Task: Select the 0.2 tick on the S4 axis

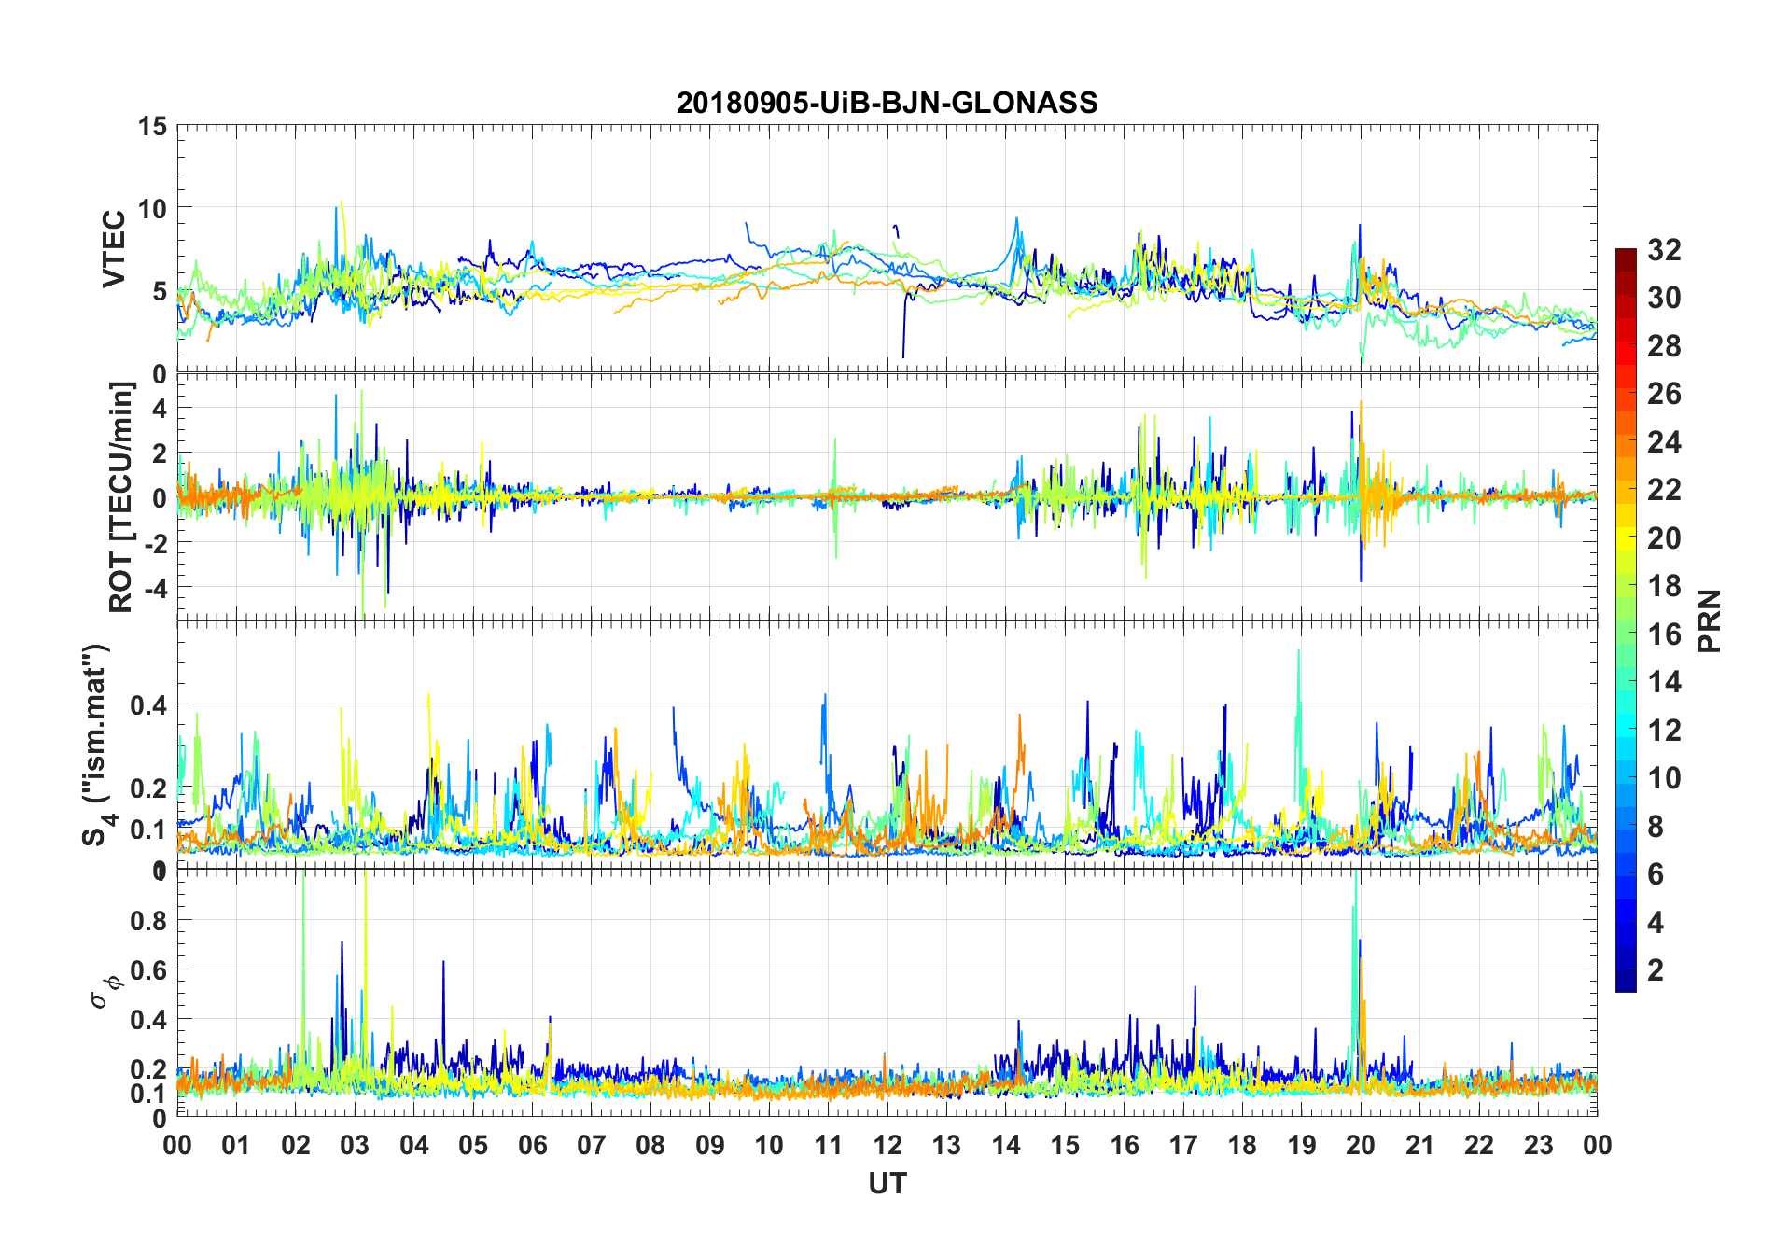Action: (149, 788)
